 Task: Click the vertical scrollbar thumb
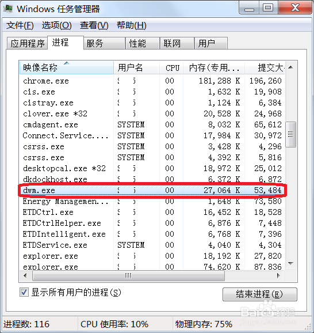coord(290,134)
